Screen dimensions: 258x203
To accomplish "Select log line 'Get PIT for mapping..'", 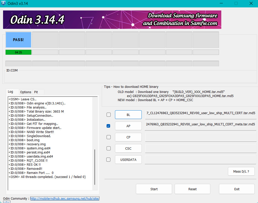I will click(x=33, y=124).
